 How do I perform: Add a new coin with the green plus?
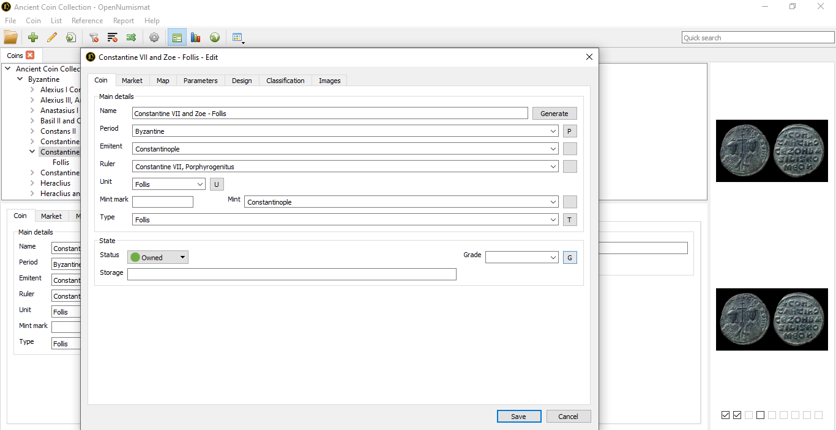click(x=33, y=37)
